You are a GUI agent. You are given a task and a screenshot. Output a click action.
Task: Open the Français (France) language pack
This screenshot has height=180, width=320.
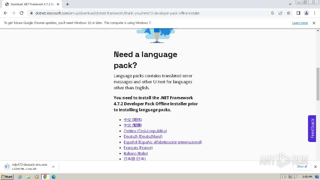138,148
